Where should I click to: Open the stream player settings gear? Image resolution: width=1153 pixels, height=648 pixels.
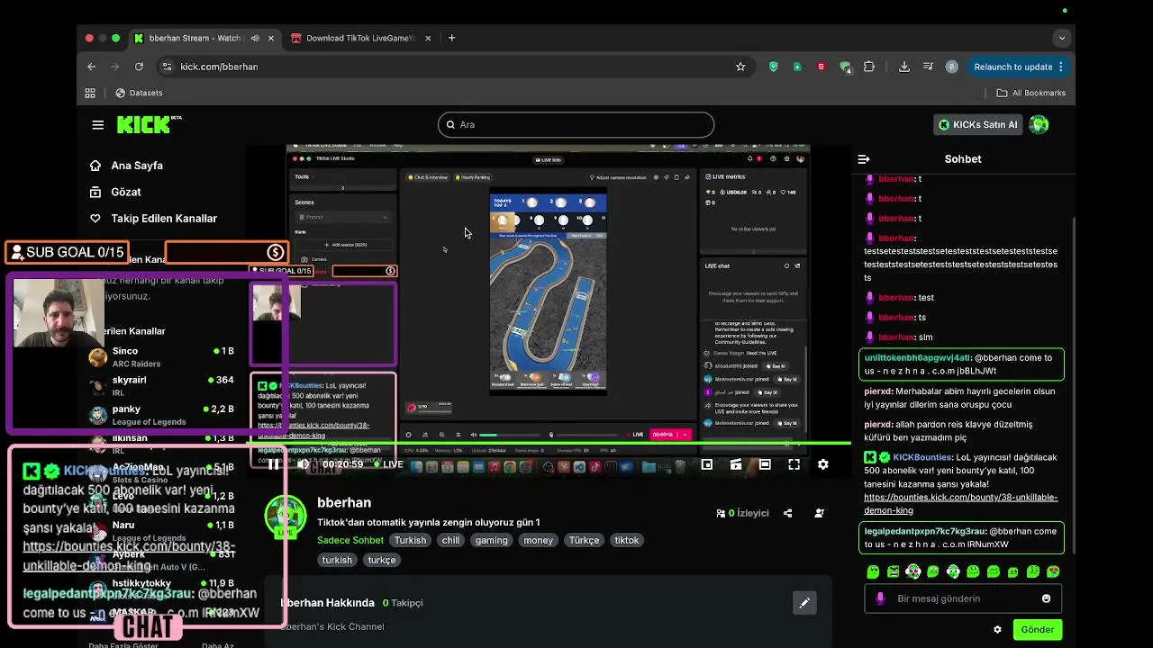click(x=822, y=464)
